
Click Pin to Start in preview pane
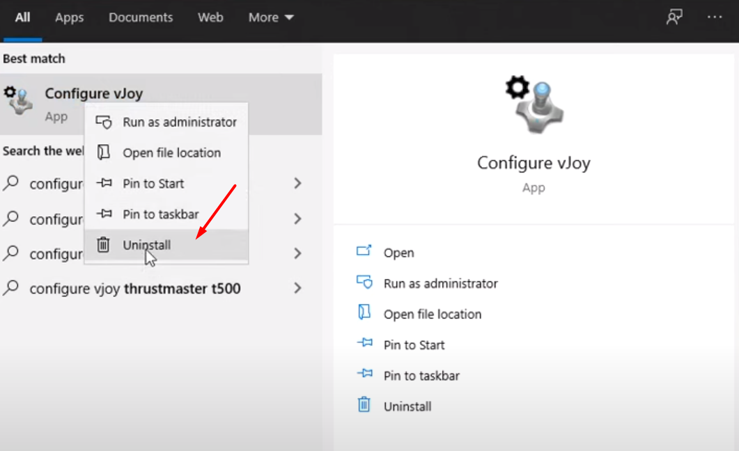click(x=414, y=345)
